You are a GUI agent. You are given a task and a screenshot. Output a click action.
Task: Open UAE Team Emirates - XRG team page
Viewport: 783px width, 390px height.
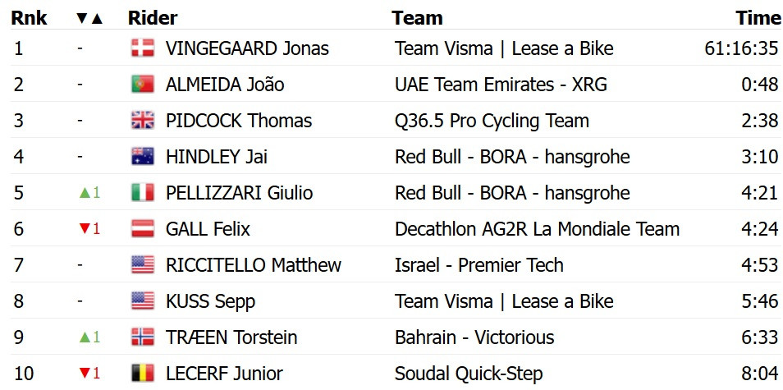pos(501,85)
